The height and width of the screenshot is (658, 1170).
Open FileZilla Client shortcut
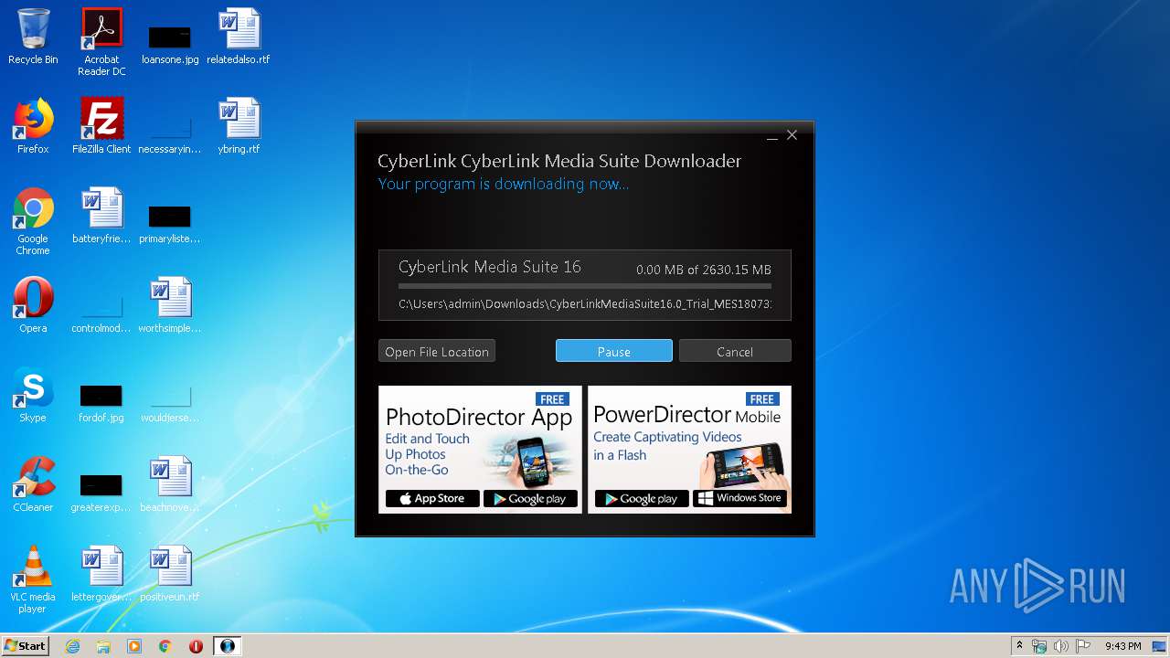pos(101,127)
